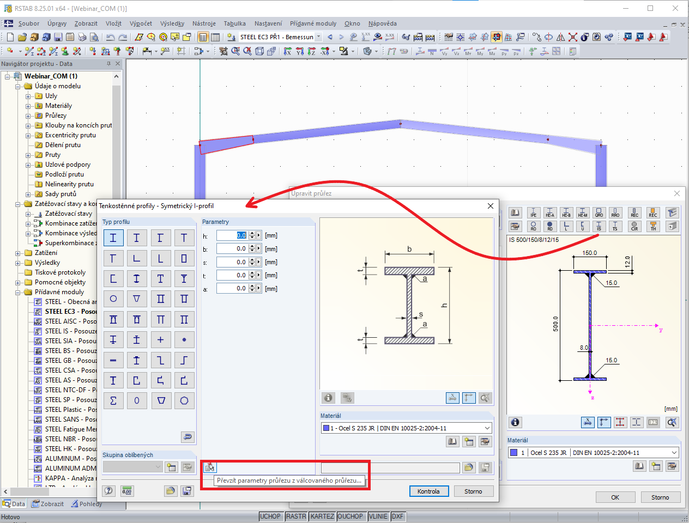Click the IS welded I-section button
The height and width of the screenshot is (523, 689).
click(599, 226)
